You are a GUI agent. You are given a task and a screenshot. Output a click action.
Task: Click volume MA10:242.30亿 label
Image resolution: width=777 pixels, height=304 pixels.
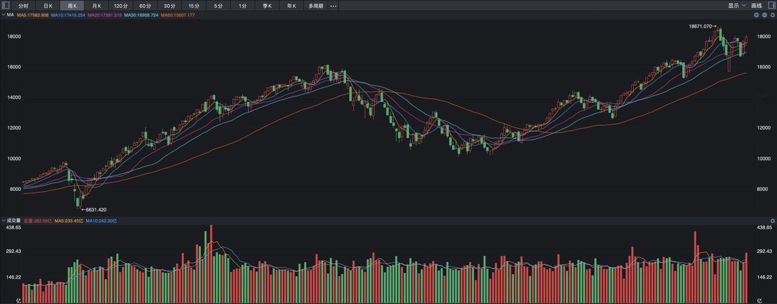click(101, 221)
